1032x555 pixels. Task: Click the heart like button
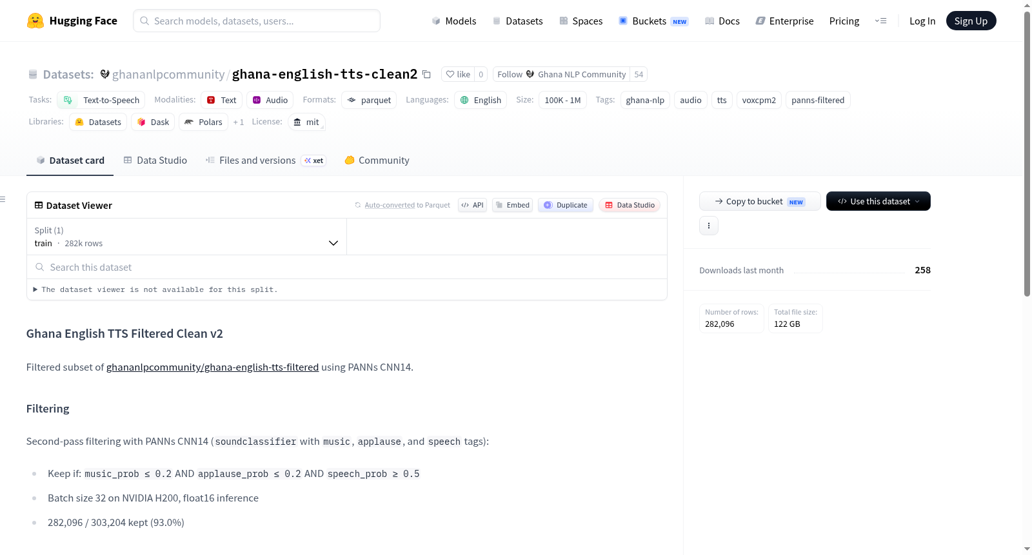coord(458,74)
